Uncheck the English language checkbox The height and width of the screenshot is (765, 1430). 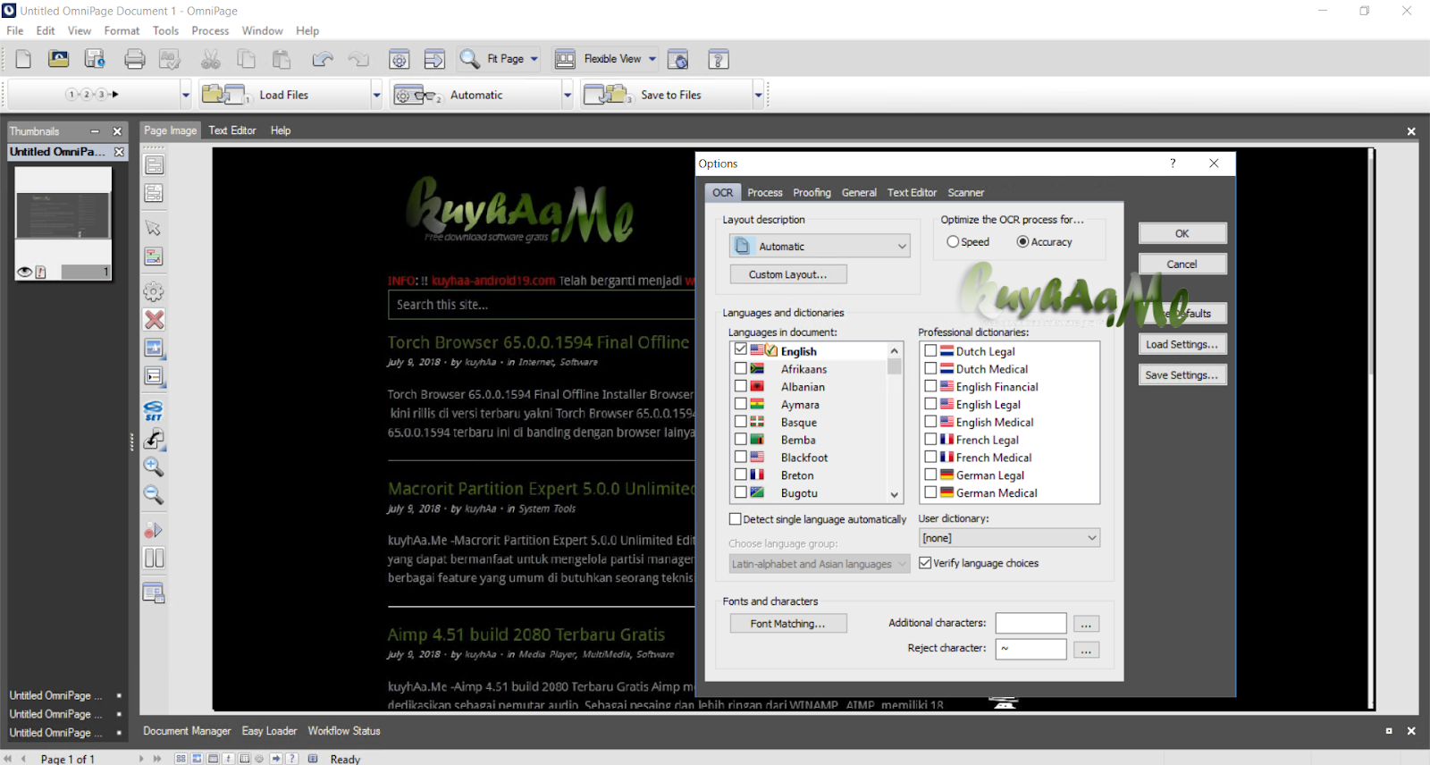click(x=741, y=349)
